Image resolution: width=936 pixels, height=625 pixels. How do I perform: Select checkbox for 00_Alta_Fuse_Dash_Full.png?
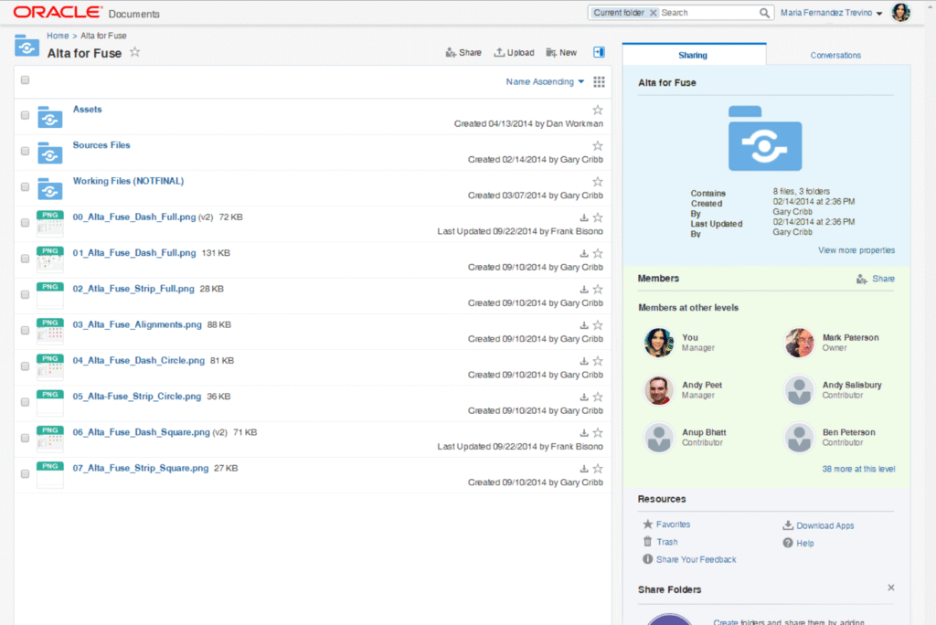[25, 223]
